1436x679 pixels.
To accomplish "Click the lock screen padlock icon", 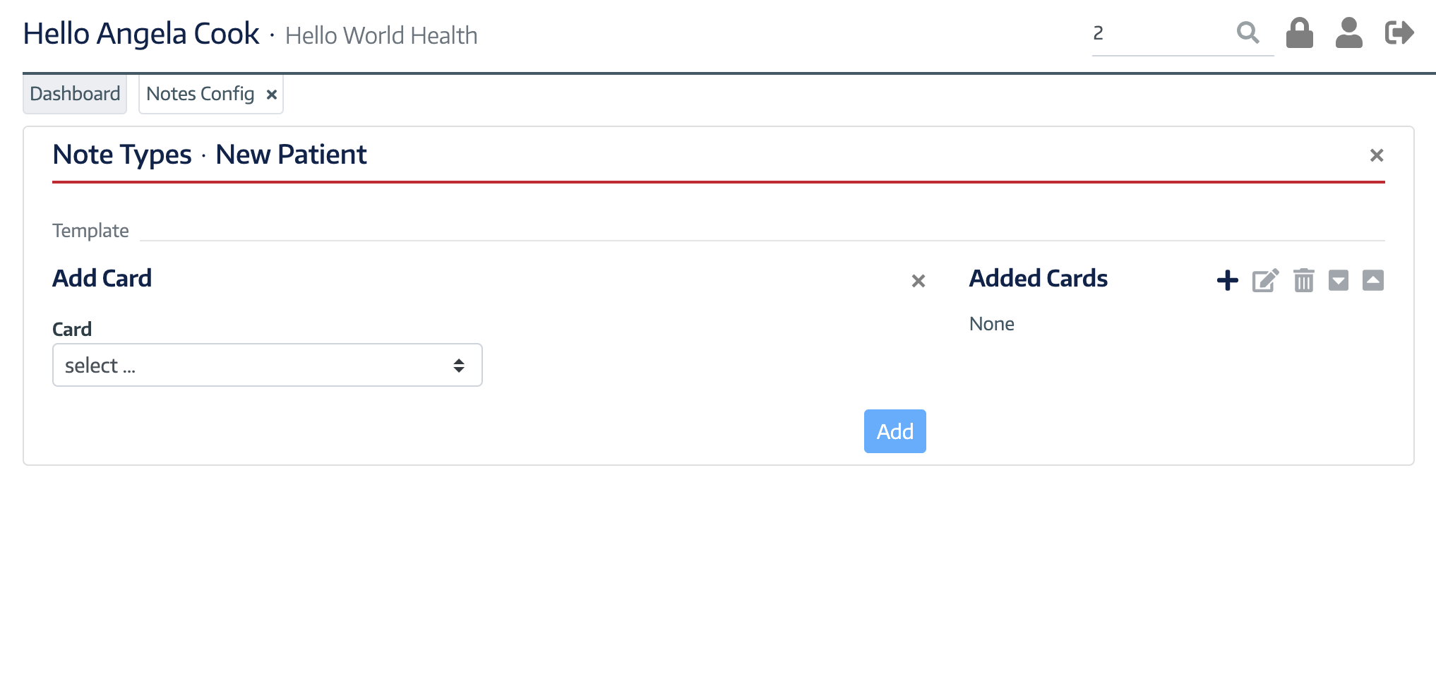I will 1299,32.
